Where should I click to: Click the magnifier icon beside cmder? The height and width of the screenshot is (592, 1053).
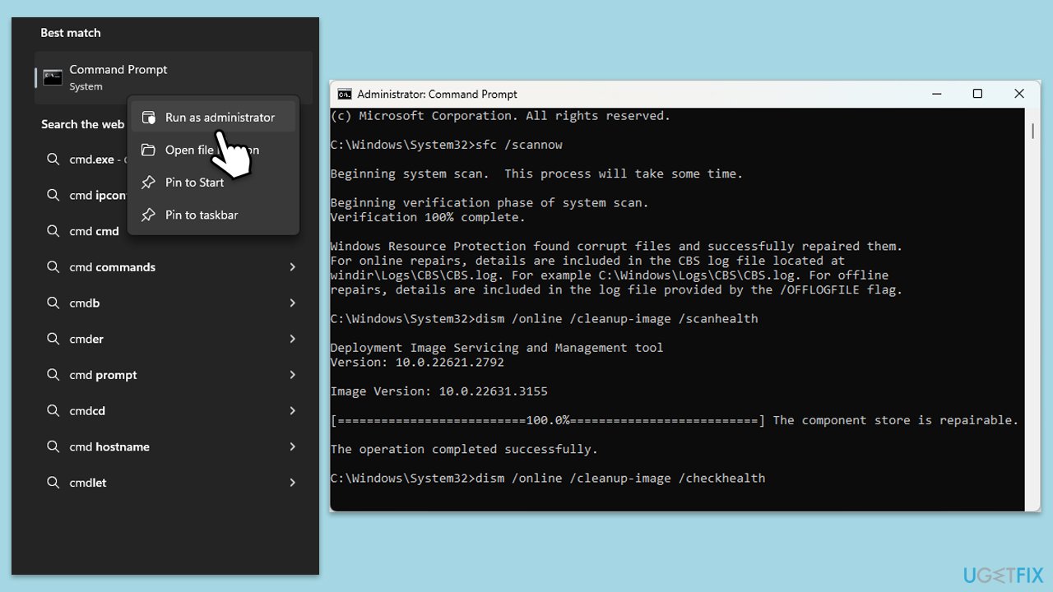click(53, 339)
